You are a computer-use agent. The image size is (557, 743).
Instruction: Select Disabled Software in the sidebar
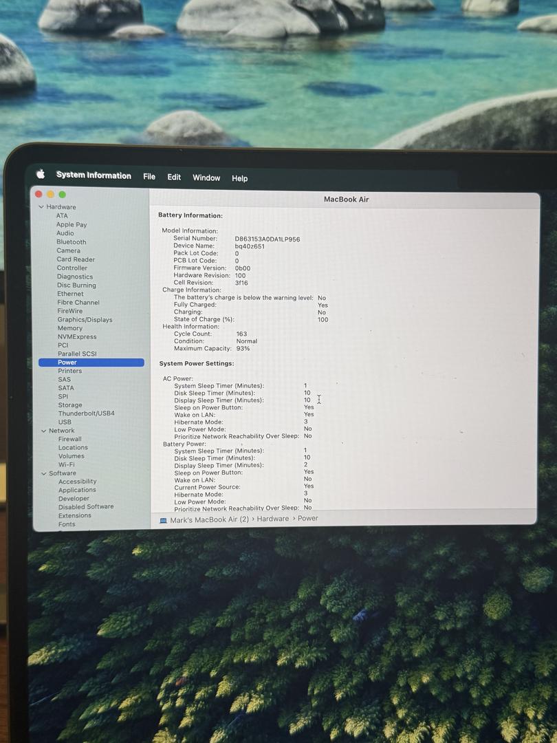(86, 507)
